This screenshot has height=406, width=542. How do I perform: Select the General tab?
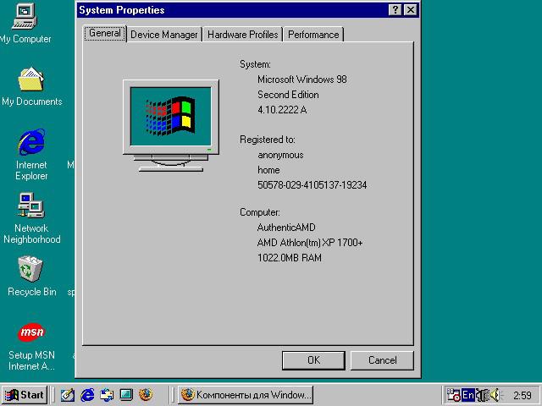[105, 34]
